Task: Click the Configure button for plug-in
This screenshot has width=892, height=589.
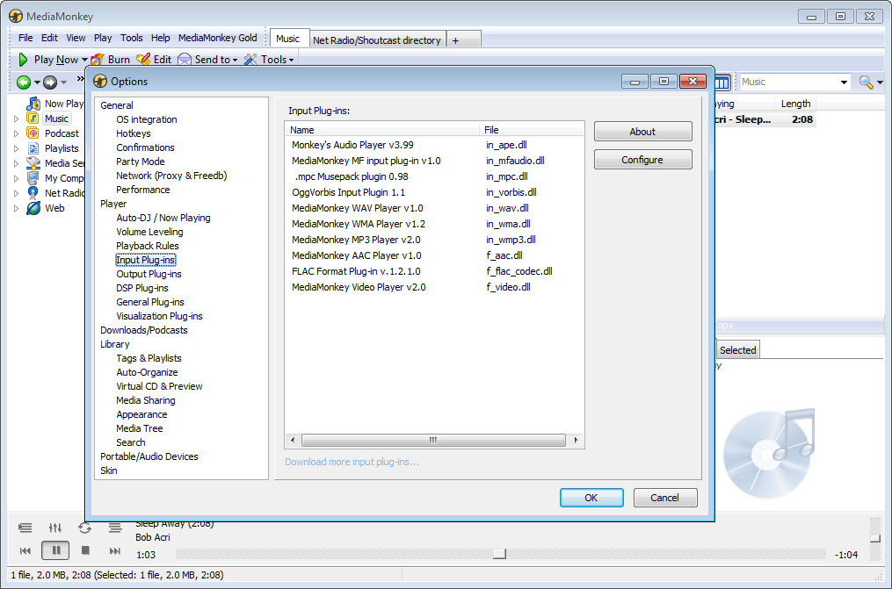Action: [642, 160]
